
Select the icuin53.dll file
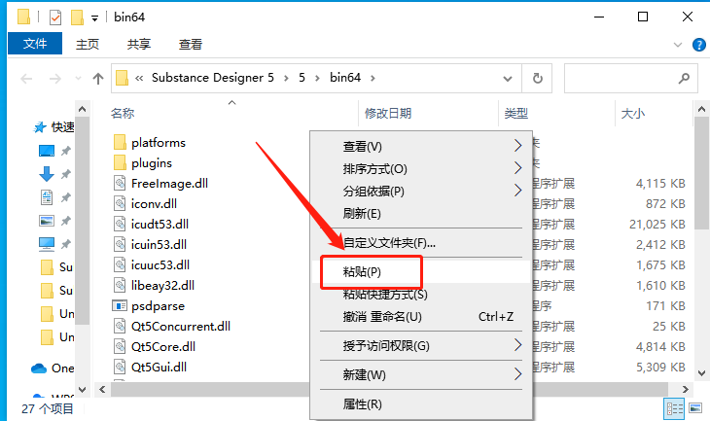pyautogui.click(x=159, y=244)
